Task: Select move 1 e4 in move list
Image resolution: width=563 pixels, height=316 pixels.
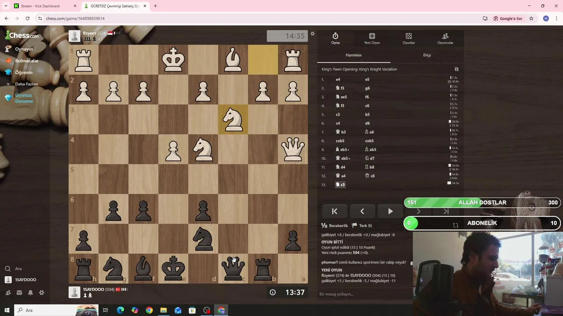Action: coord(338,79)
